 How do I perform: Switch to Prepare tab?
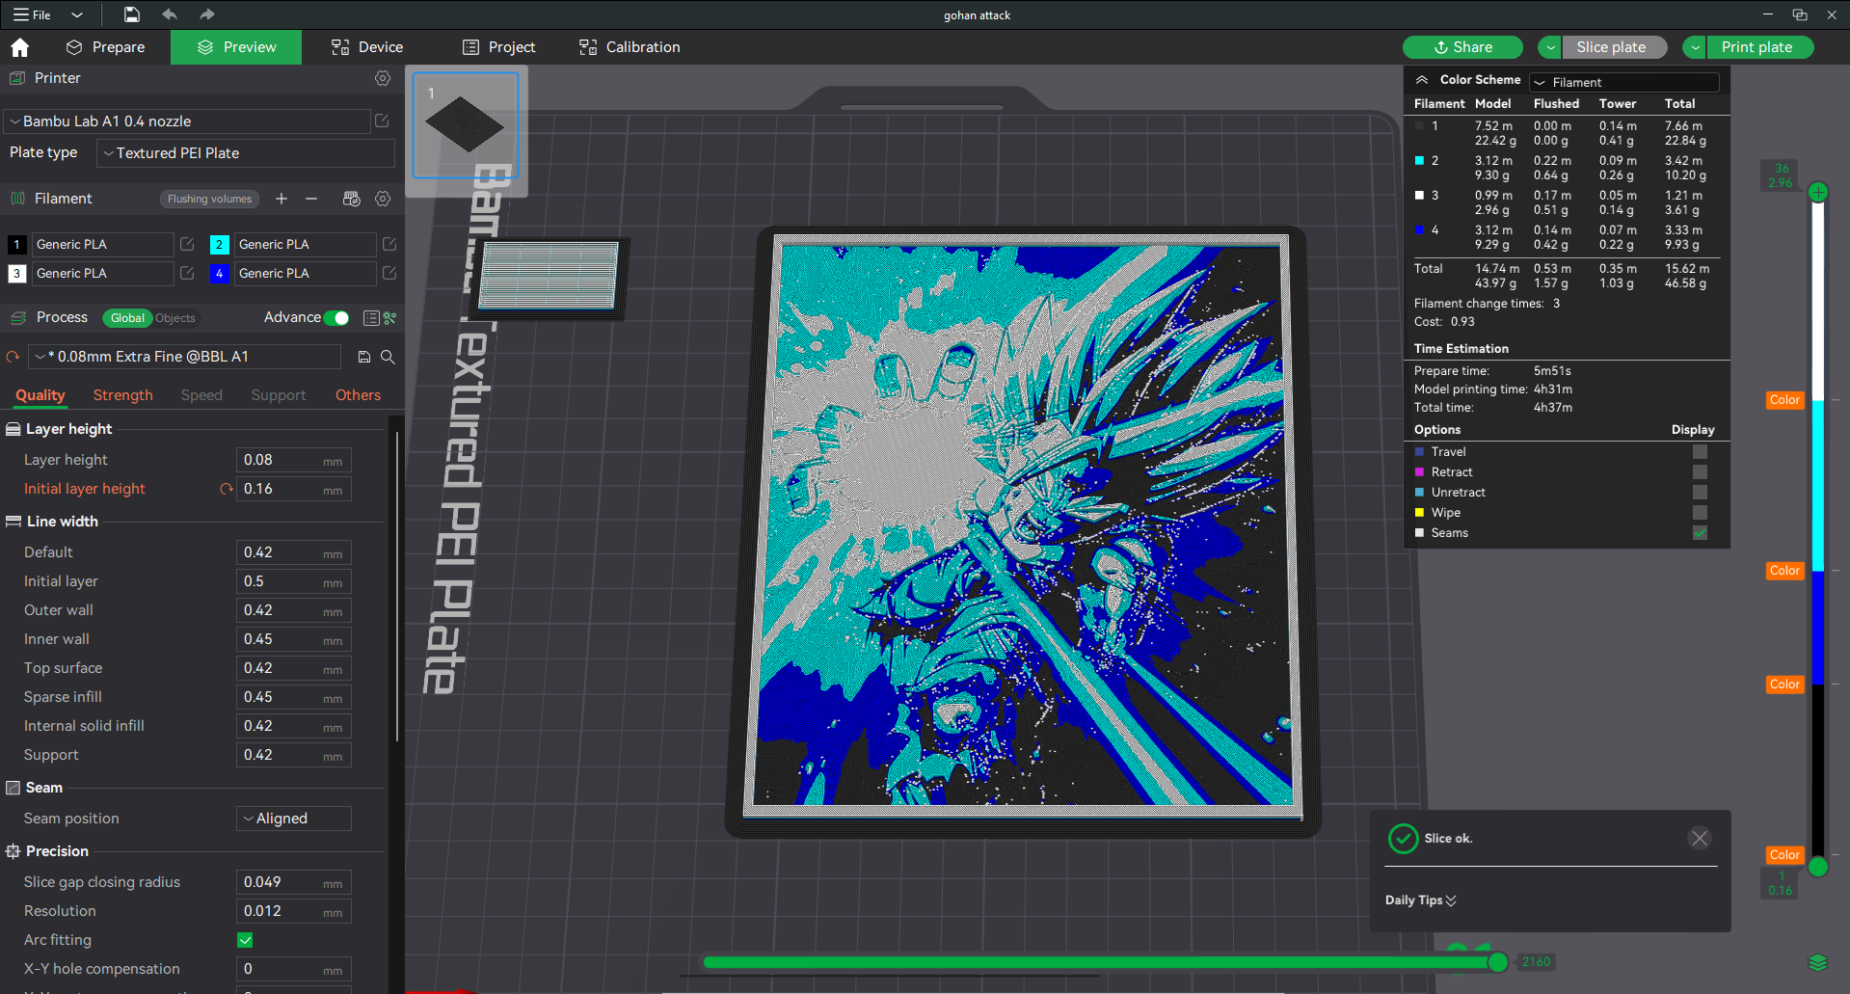pos(105,47)
